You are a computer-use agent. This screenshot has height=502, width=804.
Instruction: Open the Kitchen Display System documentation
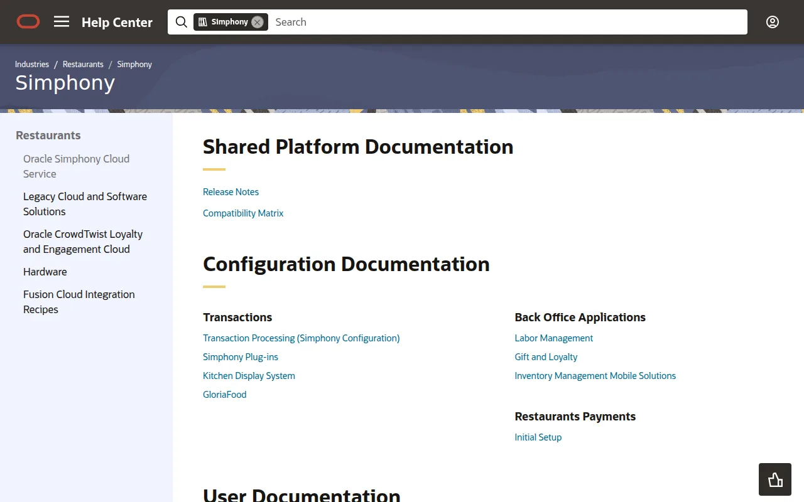point(249,375)
